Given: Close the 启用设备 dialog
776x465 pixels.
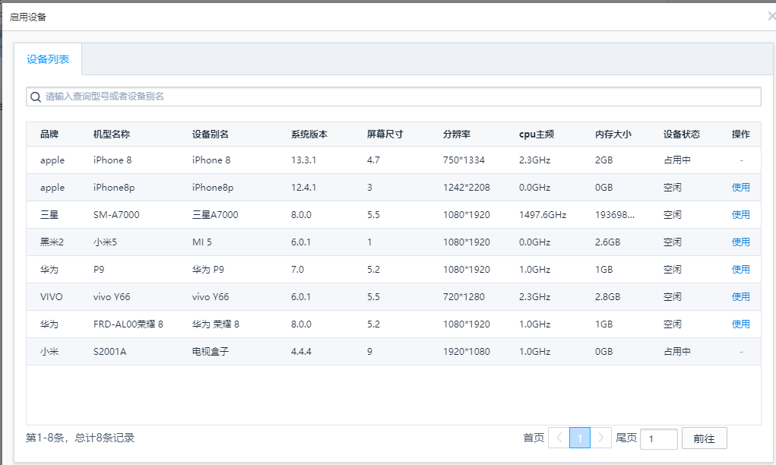Looking at the screenshot, I should point(771,16).
